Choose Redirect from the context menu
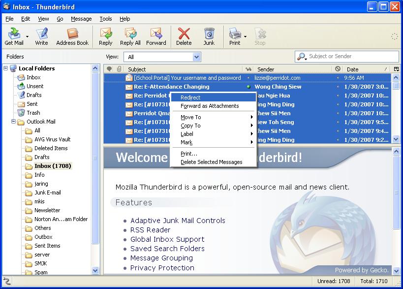This screenshot has width=403, height=289. [214, 97]
